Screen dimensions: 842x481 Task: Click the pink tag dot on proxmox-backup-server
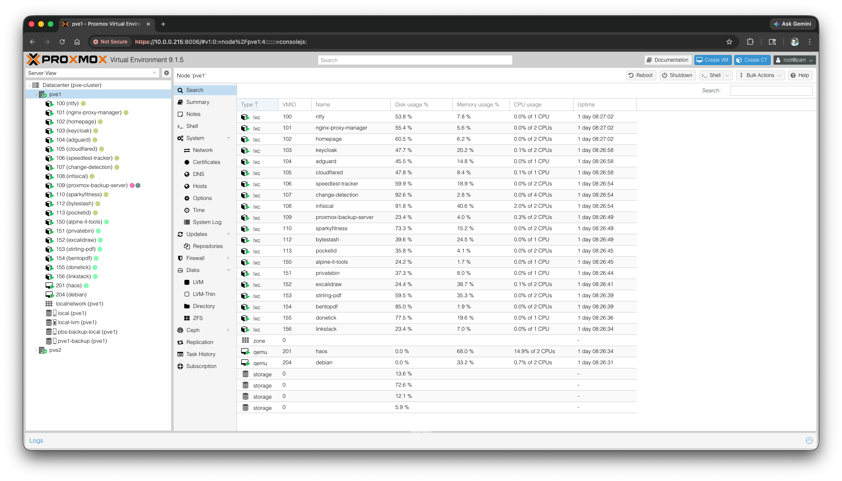[x=132, y=185]
